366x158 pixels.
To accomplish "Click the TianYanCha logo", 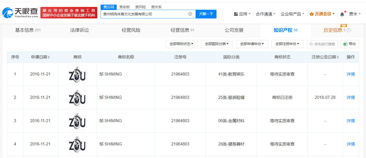I will tap(20, 12).
